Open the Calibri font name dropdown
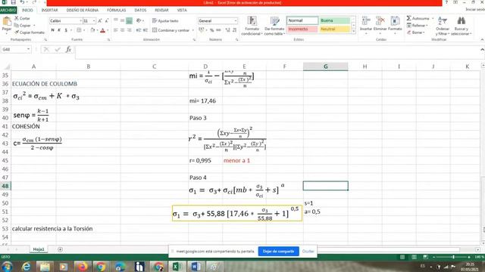The width and height of the screenshot is (485, 272). (x=81, y=20)
